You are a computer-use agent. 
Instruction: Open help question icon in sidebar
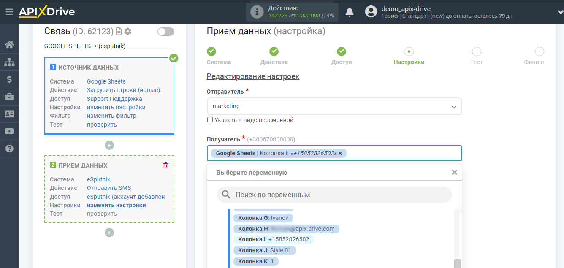[9, 149]
